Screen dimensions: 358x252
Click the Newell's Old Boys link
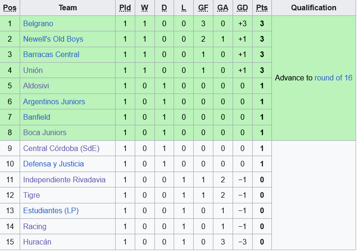point(53,39)
